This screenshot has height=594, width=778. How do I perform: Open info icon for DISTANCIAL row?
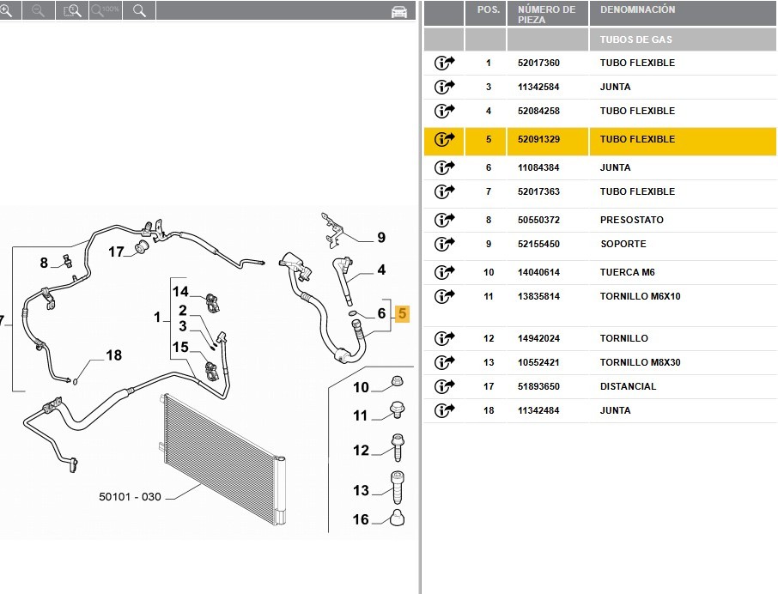444,386
